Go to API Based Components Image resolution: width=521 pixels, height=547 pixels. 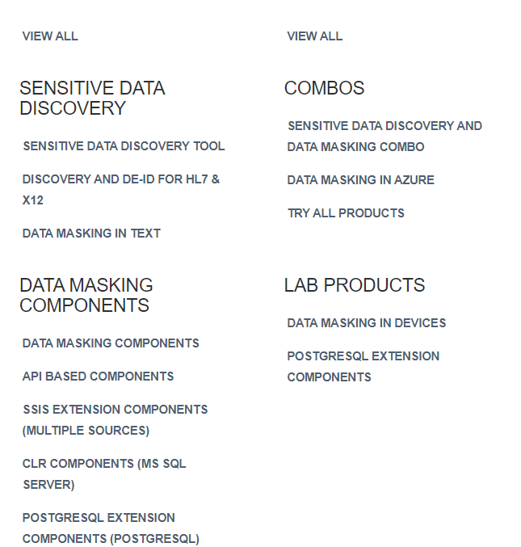pyautogui.click(x=98, y=376)
